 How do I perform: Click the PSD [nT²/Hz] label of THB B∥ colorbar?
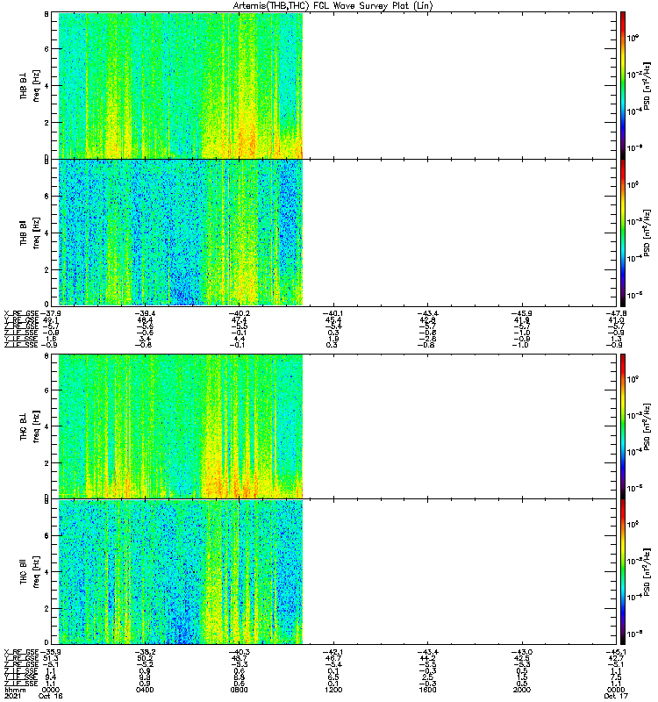pyautogui.click(x=647, y=233)
